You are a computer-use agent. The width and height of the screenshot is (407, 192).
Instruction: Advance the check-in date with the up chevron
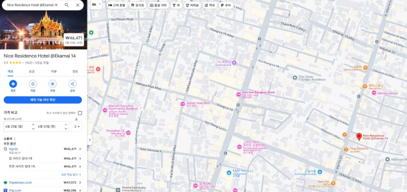pos(33,125)
